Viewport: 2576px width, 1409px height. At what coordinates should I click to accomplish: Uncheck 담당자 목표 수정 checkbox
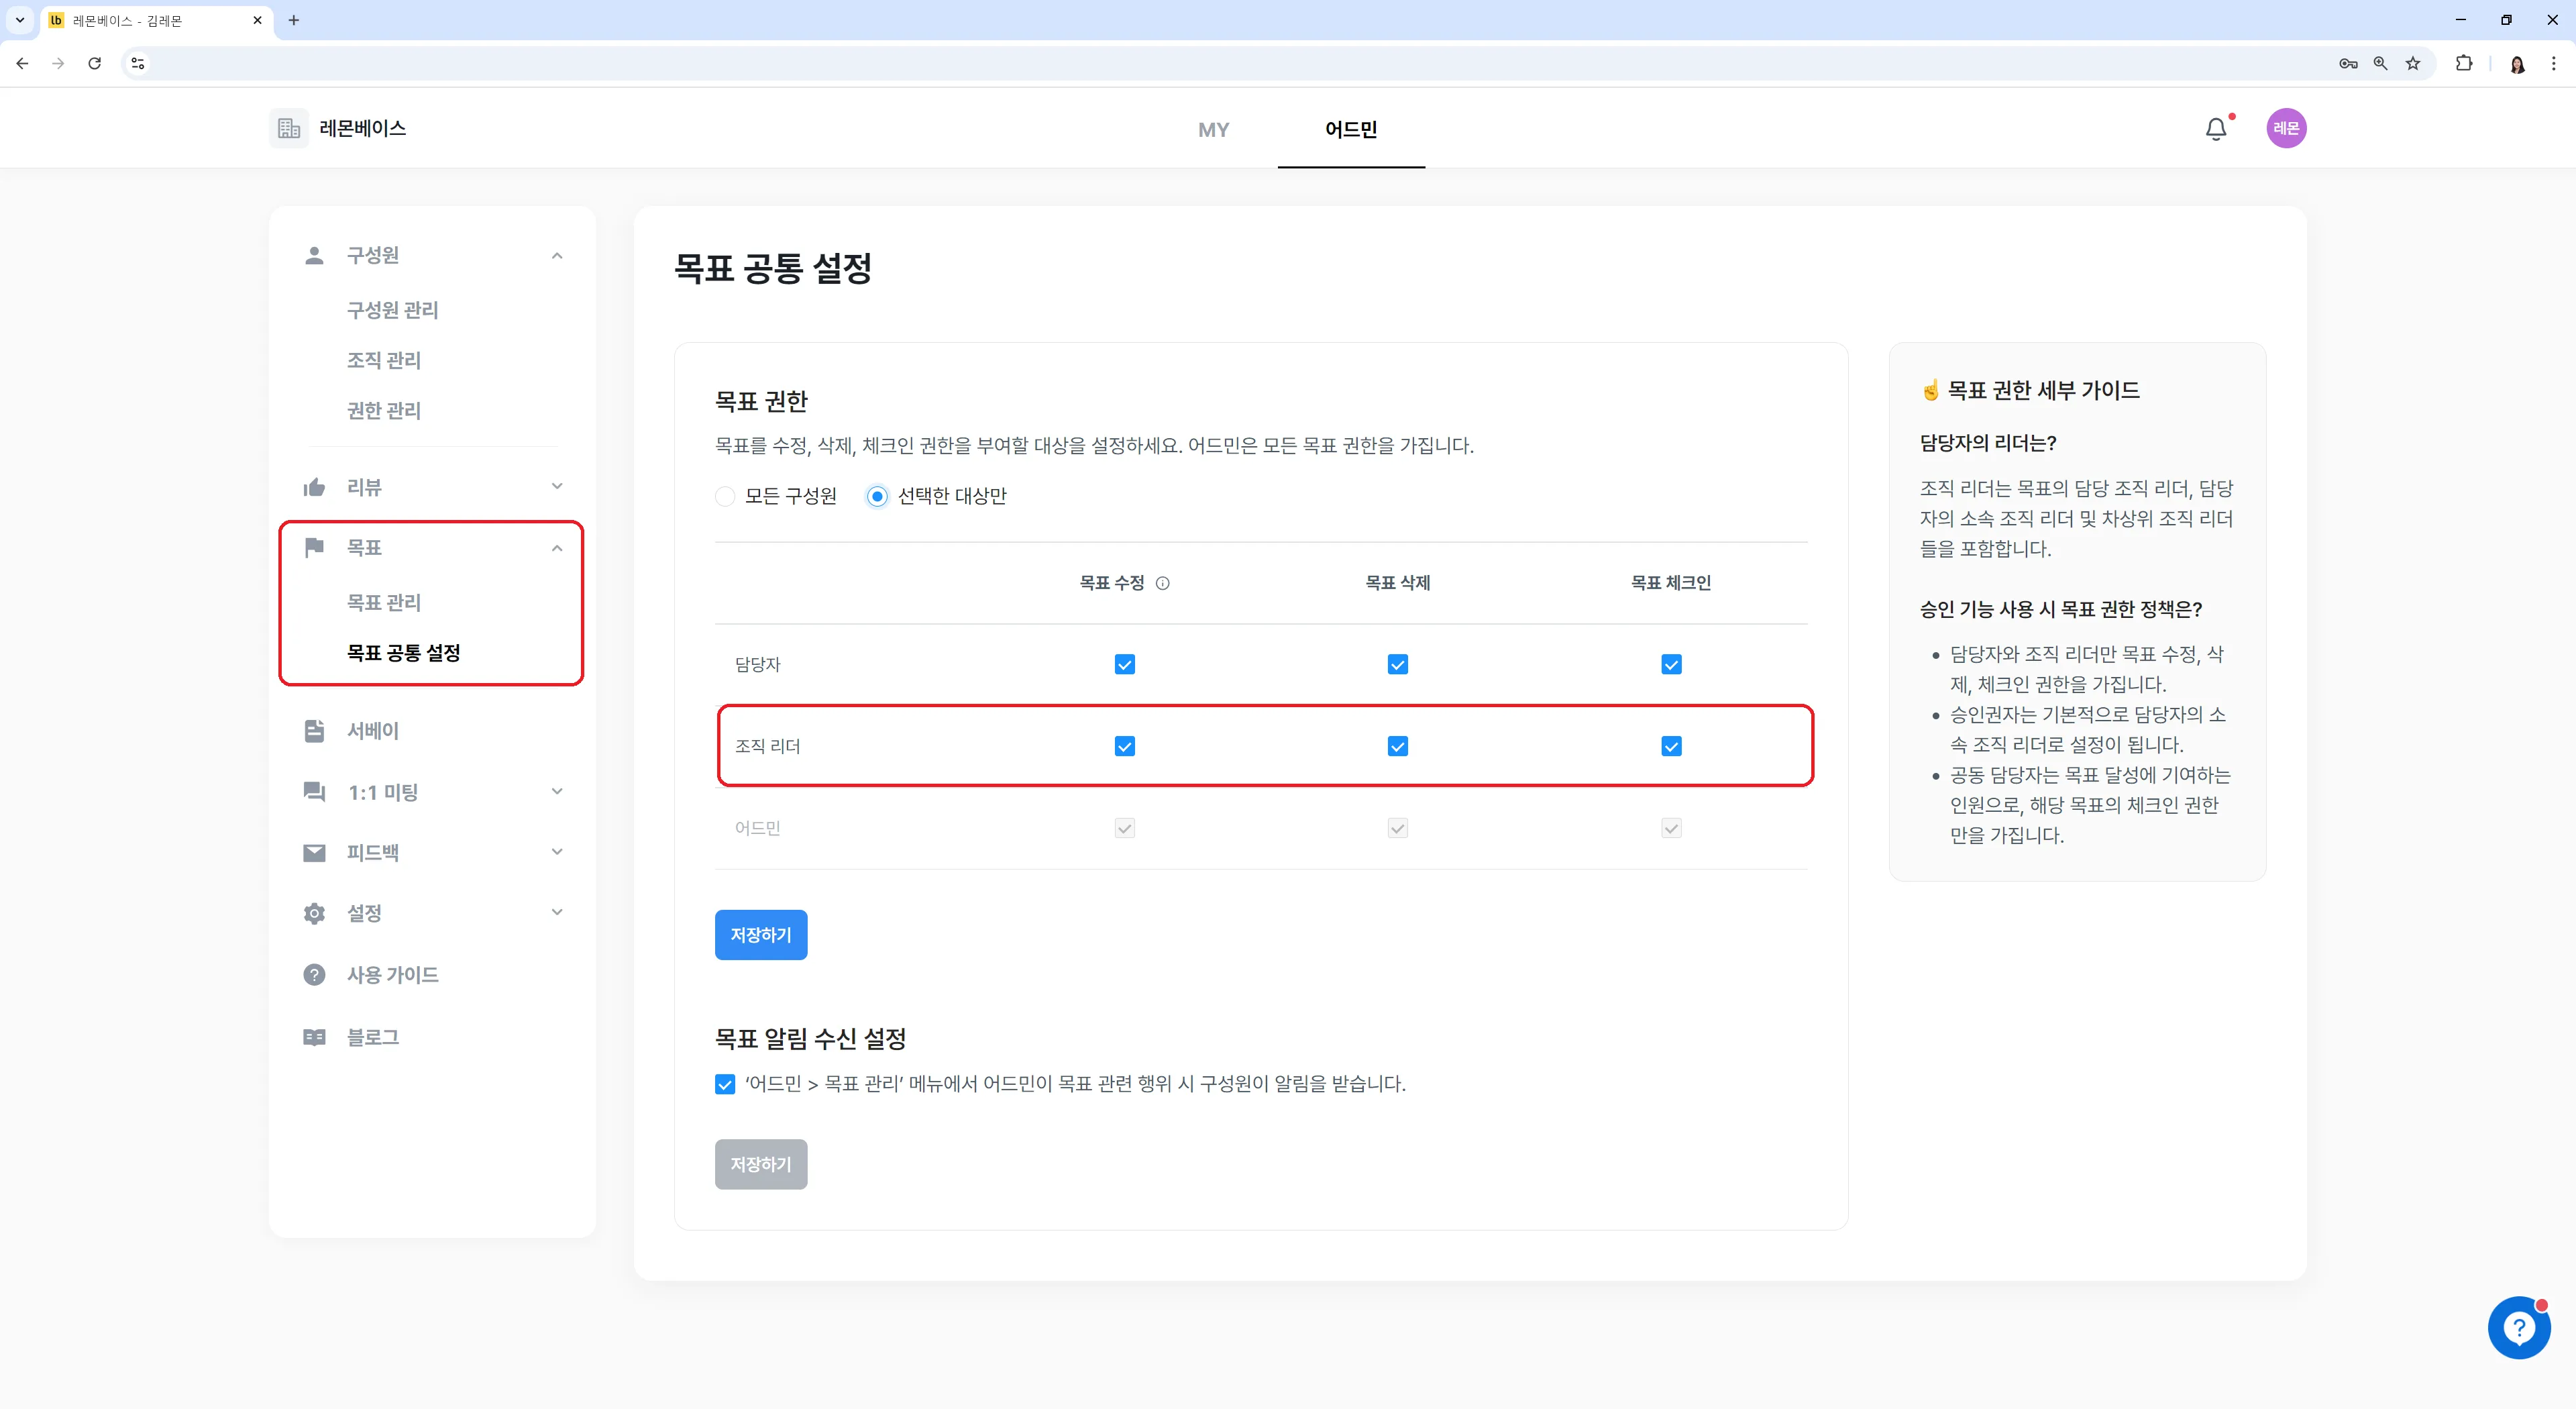pyautogui.click(x=1124, y=665)
